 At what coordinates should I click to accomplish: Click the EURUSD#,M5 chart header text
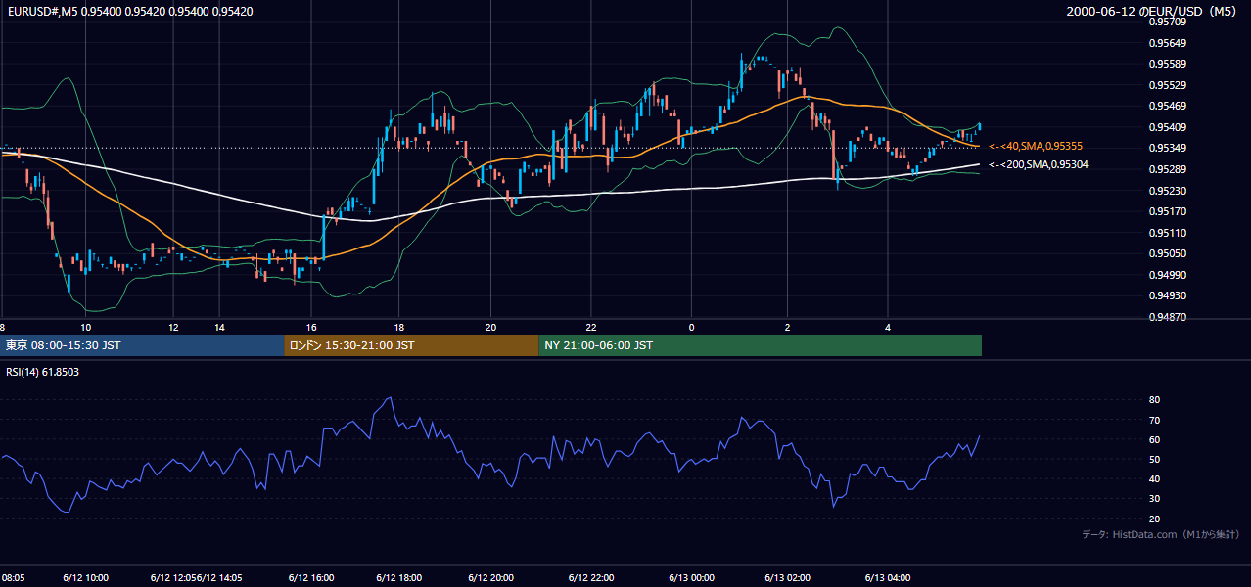coord(128,12)
